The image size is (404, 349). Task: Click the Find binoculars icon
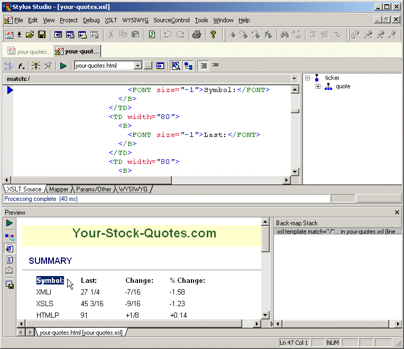point(284,35)
